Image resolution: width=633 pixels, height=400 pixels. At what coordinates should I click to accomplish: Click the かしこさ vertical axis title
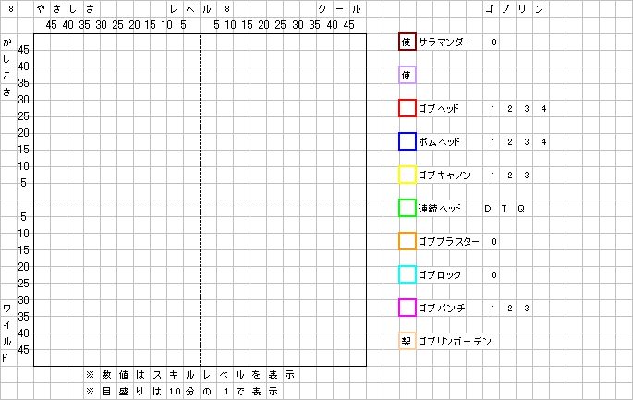click(x=6, y=67)
